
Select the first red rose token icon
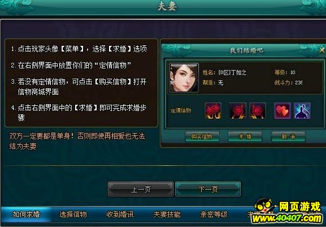pos(213,110)
